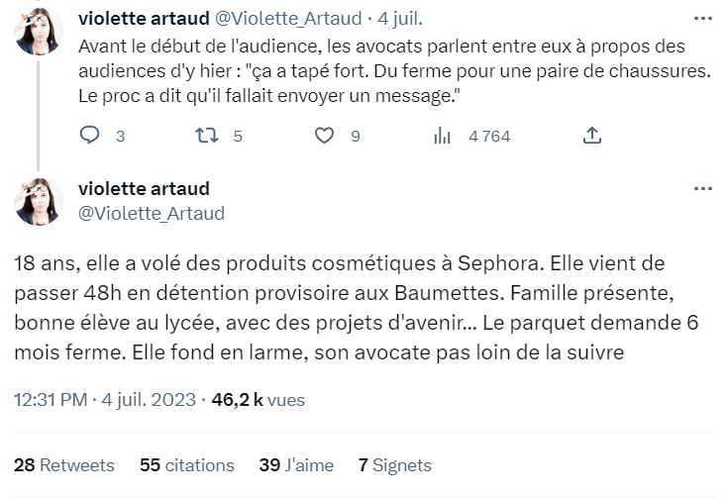Click the reply icon on the first tweet
This screenshot has height=498, width=727.
[x=89, y=136]
